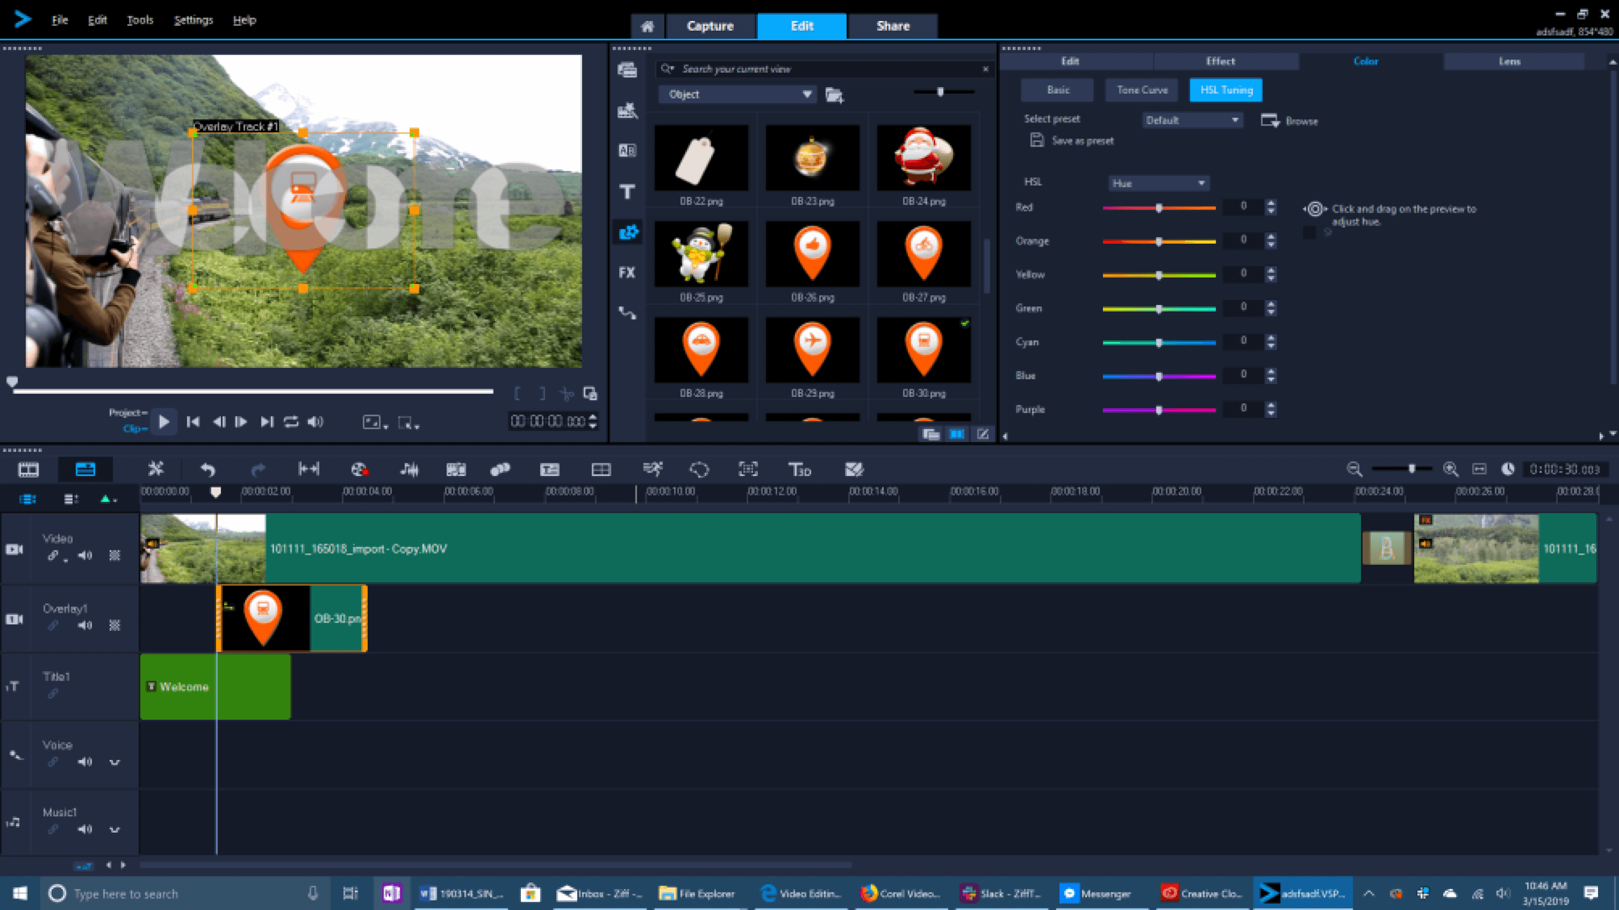
Task: Switch to the Basic color tab
Action: 1056,89
